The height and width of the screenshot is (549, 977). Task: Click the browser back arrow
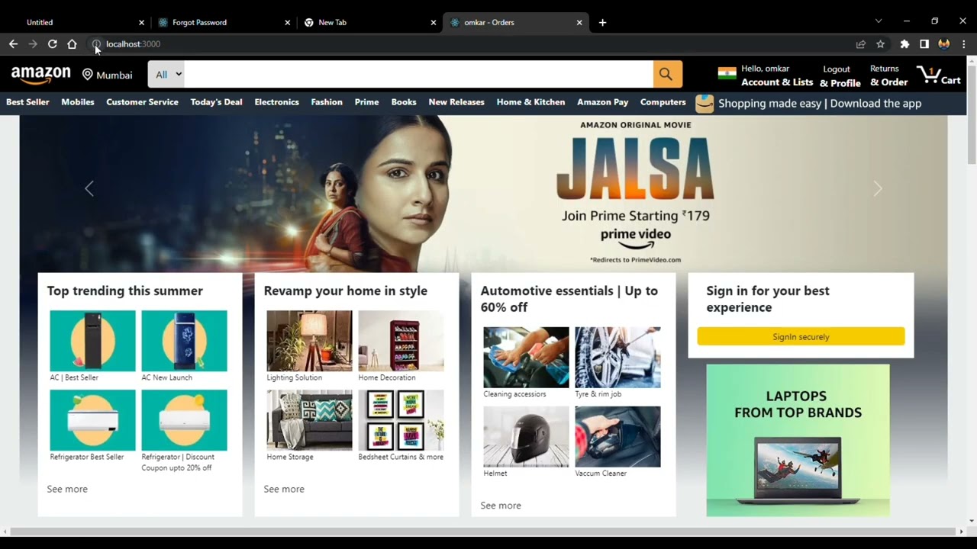pos(13,44)
